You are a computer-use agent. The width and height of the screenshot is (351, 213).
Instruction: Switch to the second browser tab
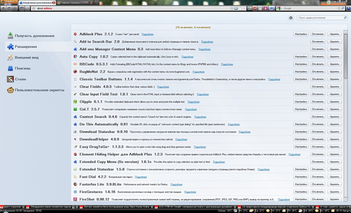coord(74,3)
